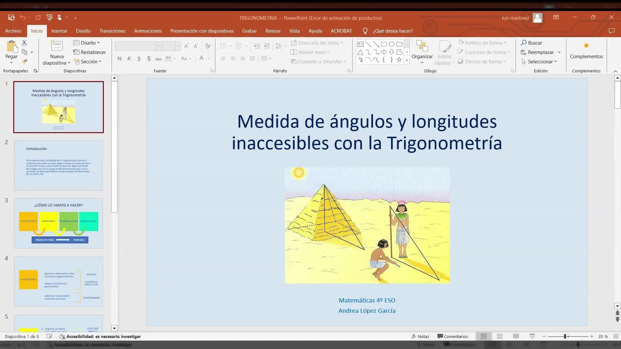Click the Buscar button

(x=531, y=43)
